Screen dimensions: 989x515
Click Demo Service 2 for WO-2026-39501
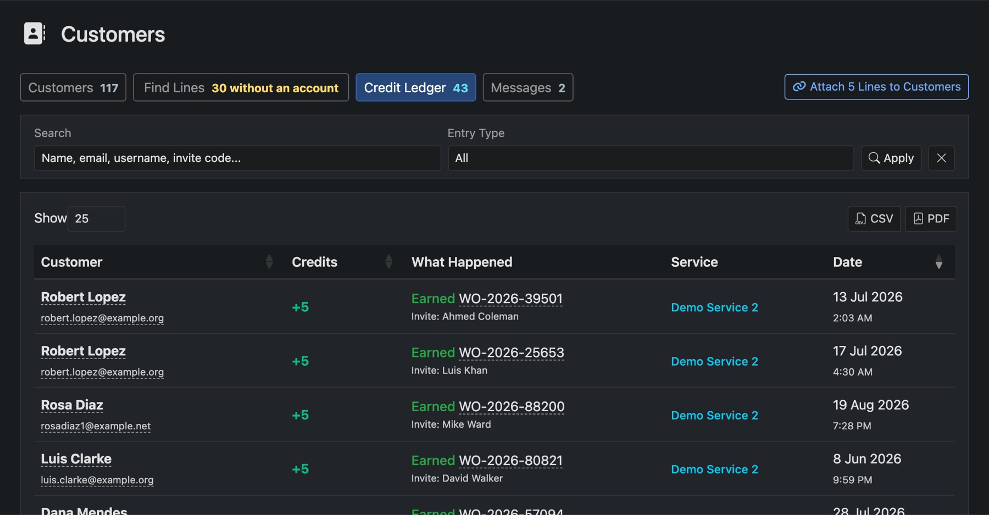(x=714, y=307)
